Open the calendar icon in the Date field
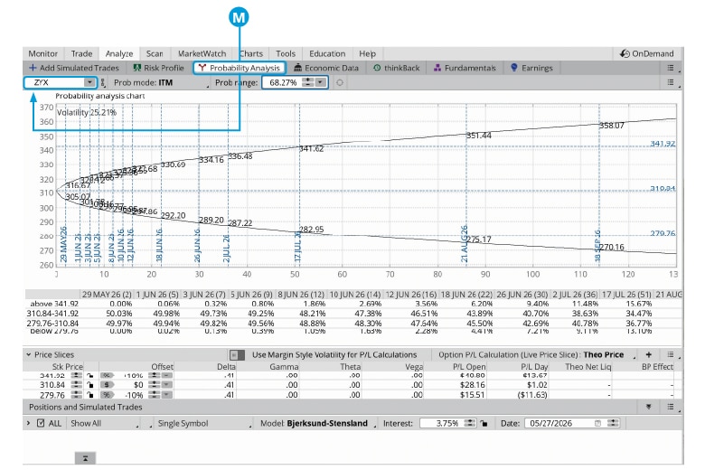 point(598,423)
